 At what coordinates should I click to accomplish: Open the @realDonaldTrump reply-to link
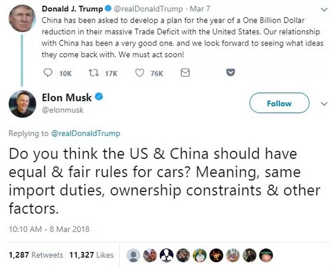point(85,133)
